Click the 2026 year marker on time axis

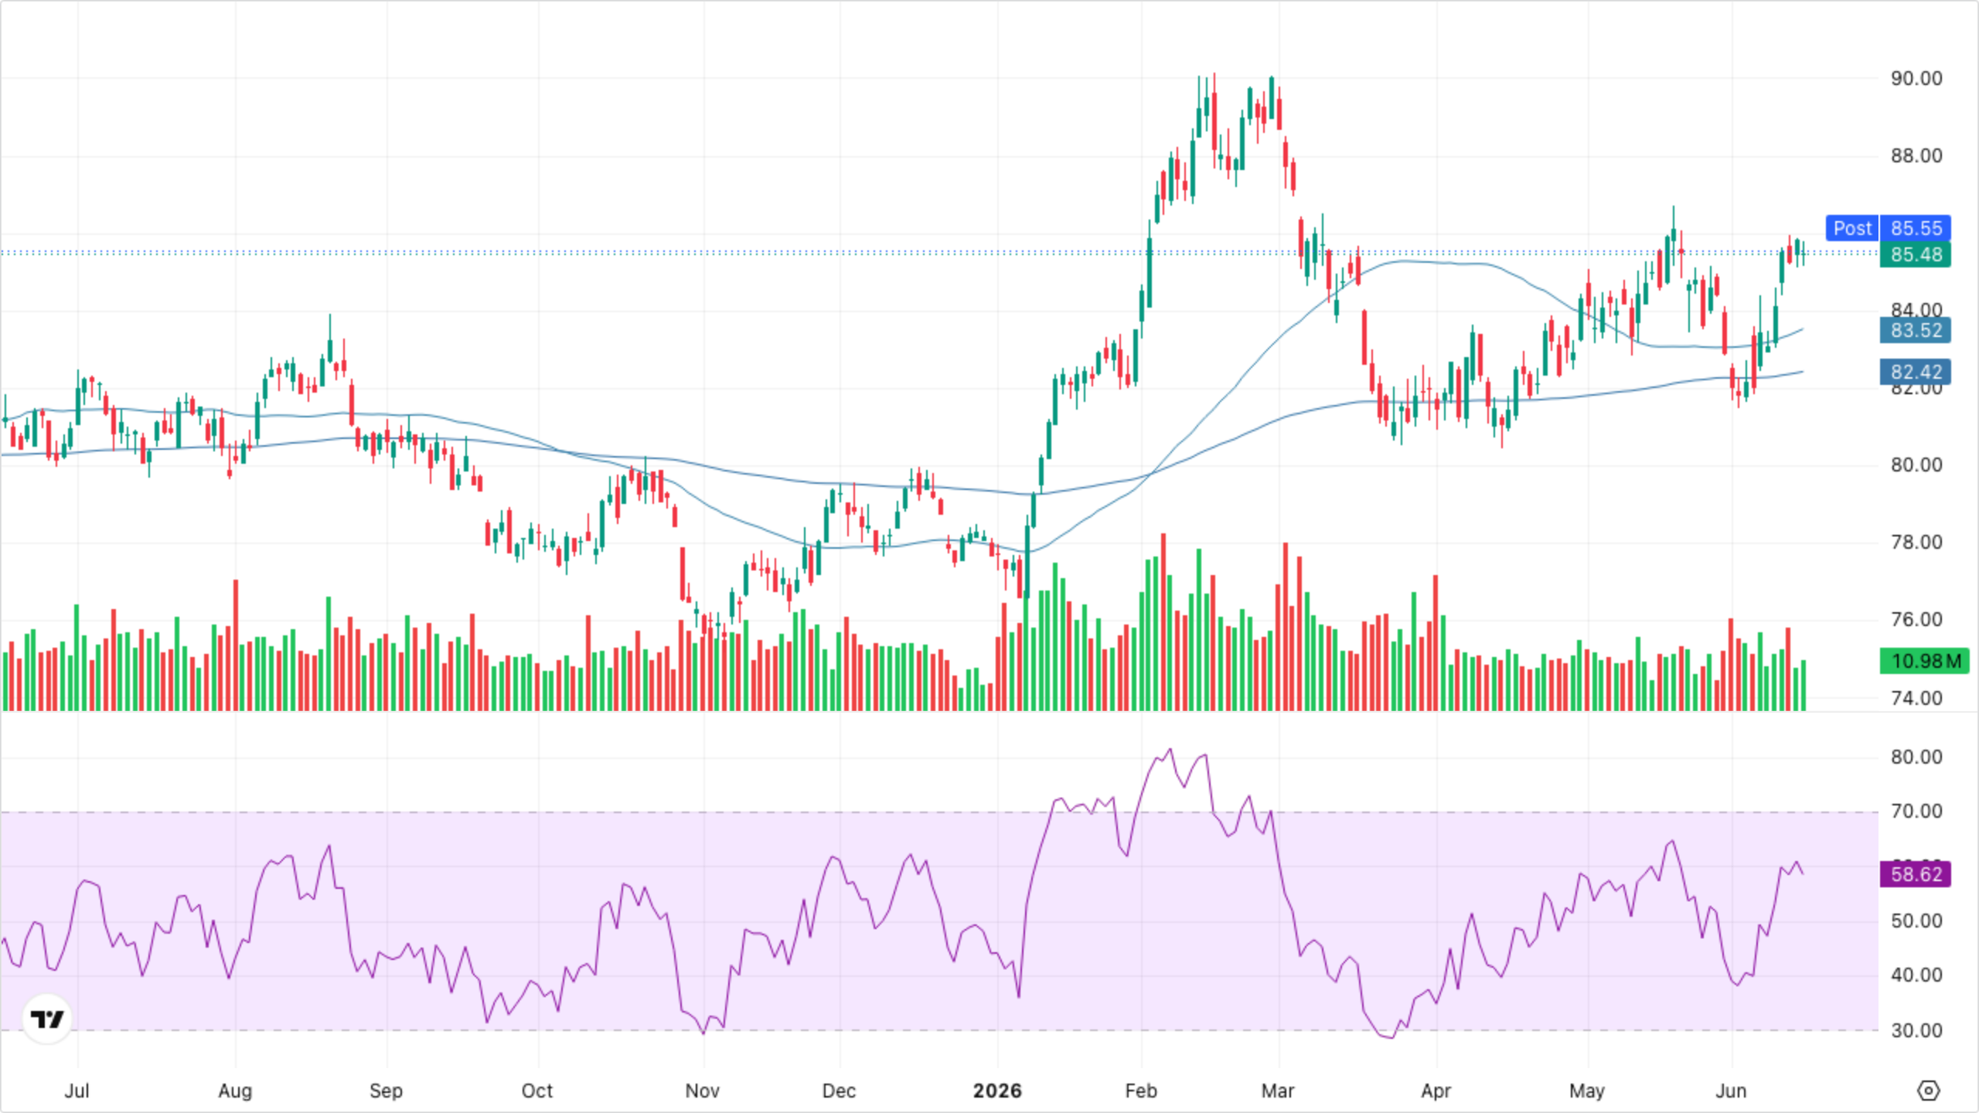point(997,1091)
